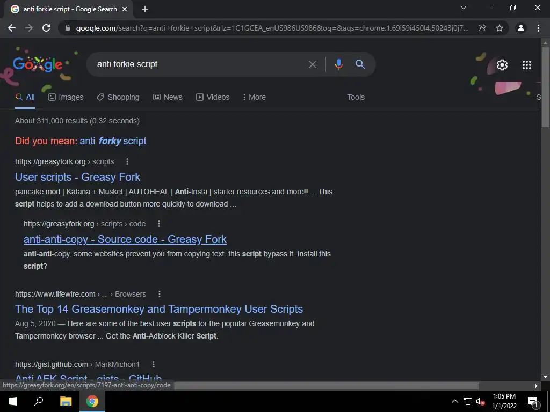550x412 pixels.
Task: Open options for greasyfork scripts code result
Action: [x=159, y=224]
